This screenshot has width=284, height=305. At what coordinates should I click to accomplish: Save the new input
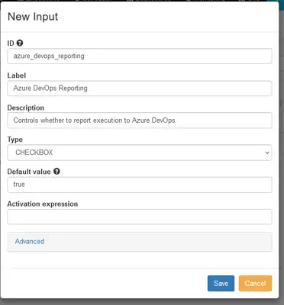[x=221, y=284]
